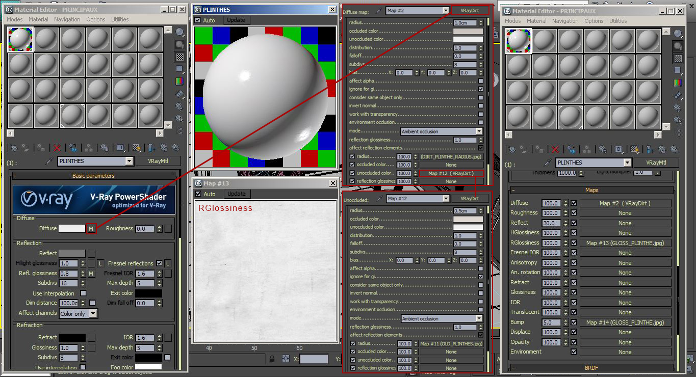
Task: Click Sample UV Tiling icon in right editor
Action: pyautogui.click(x=678, y=70)
